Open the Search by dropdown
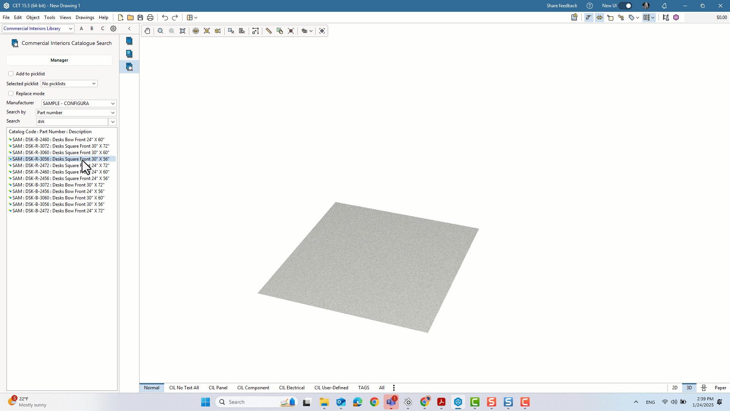 (x=76, y=113)
